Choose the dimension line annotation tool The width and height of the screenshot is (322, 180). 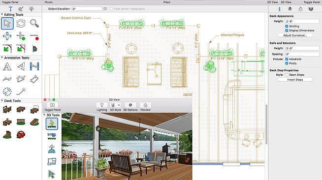(x=34, y=66)
